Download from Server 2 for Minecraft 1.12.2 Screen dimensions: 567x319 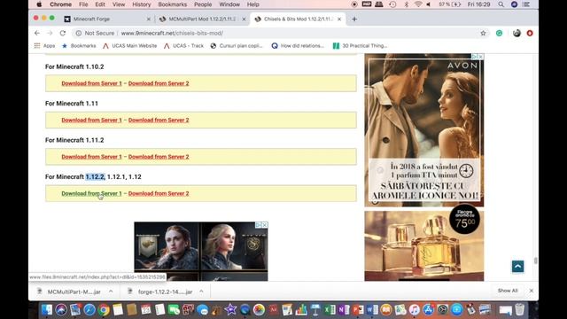159,193
